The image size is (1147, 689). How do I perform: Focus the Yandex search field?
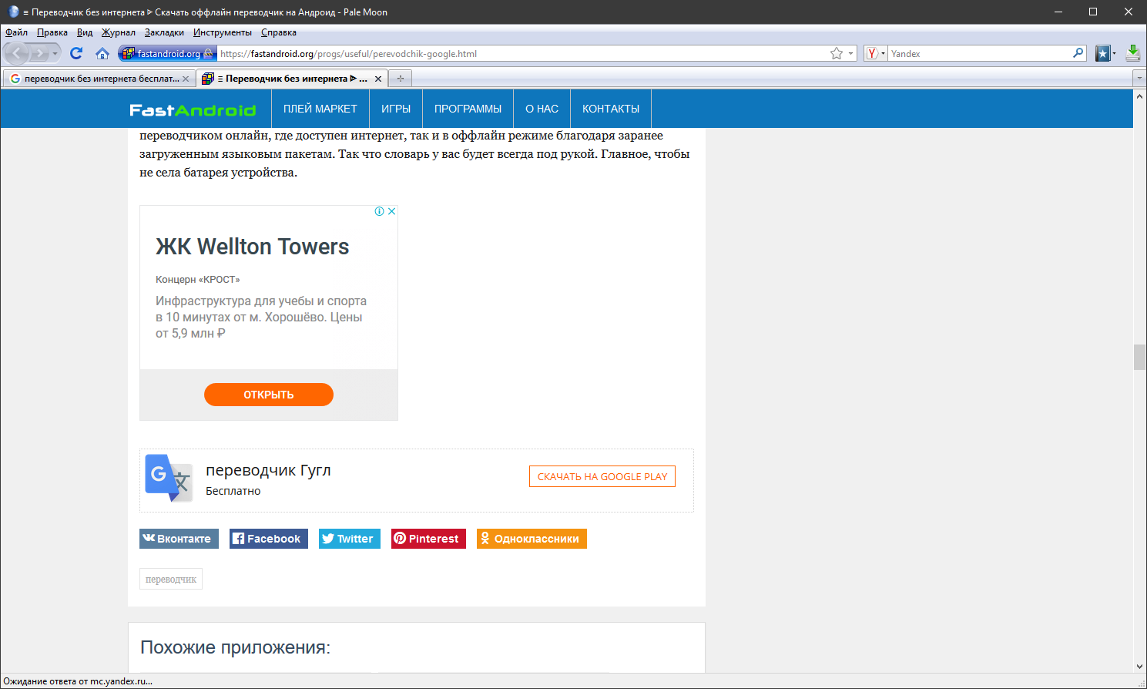pos(980,53)
